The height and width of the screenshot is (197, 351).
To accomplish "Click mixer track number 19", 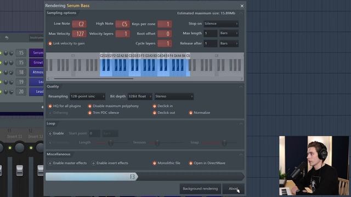I will tap(21, 82).
